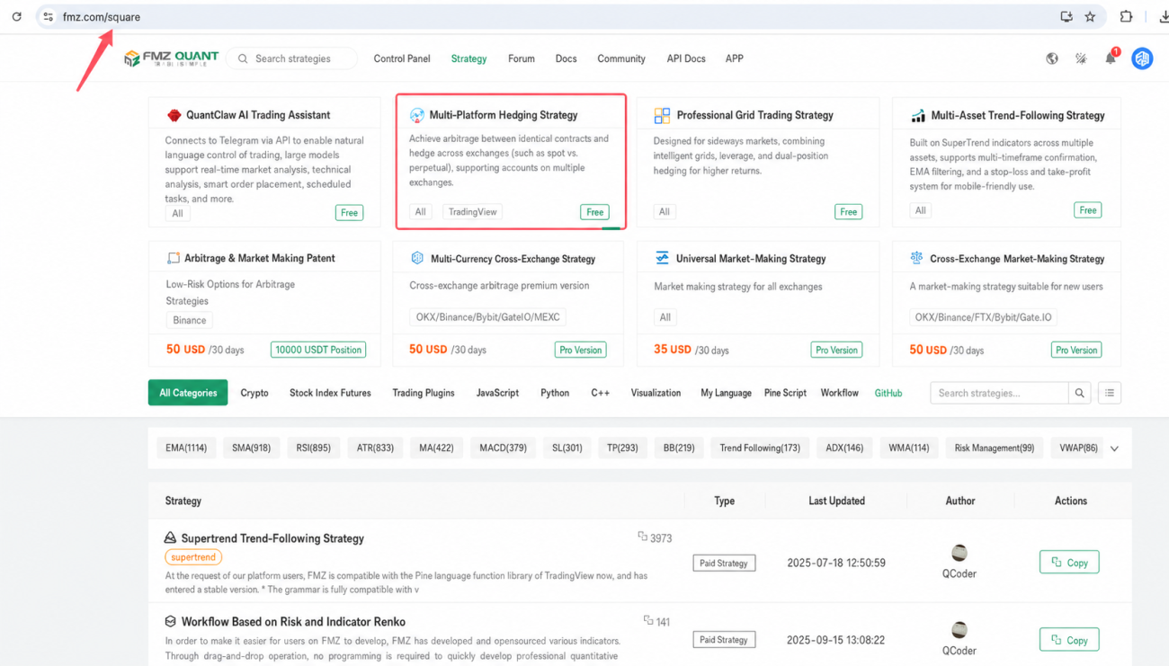Filter by MACD(379) tag
Screen dimensions: 1169x666
503,448
